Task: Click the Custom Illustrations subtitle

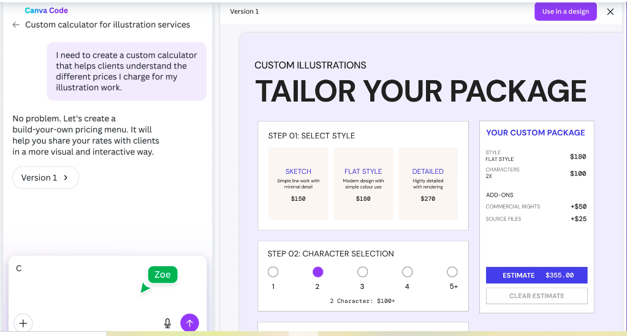Action: 310,65
